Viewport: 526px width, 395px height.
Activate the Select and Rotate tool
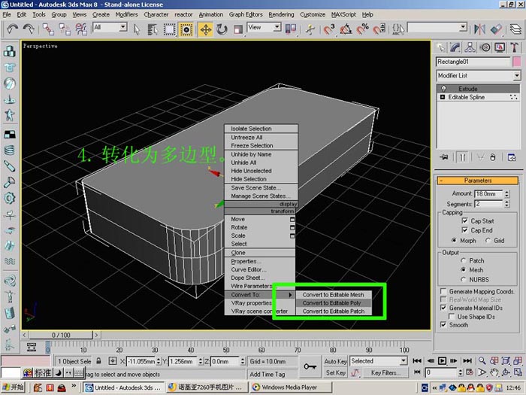222,29
